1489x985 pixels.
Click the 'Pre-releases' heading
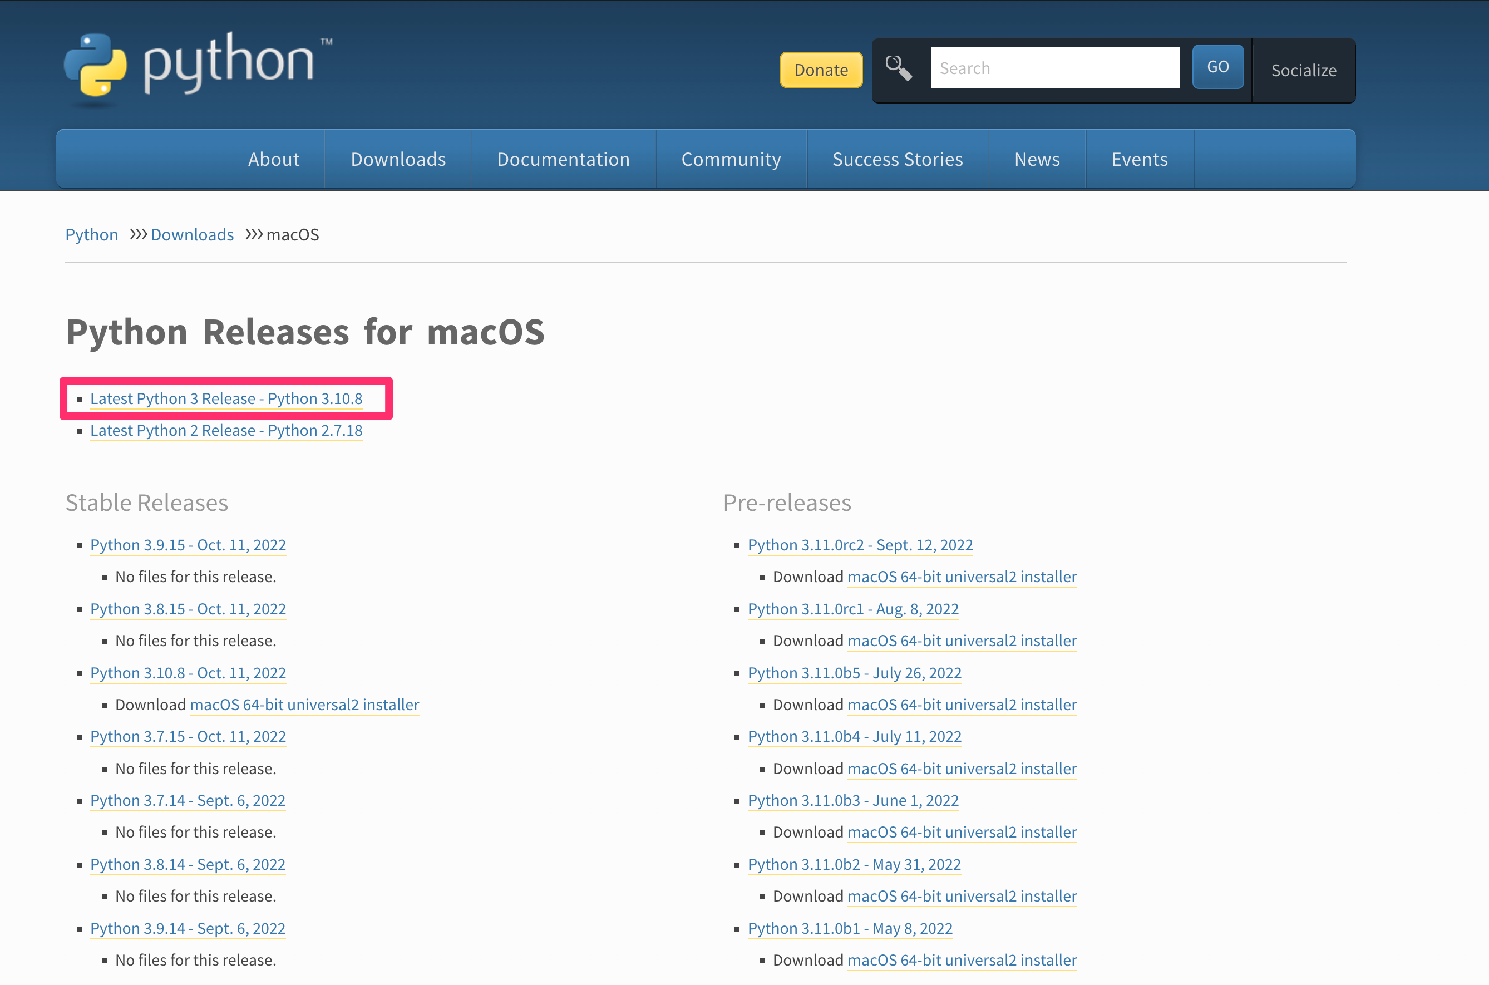pyautogui.click(x=787, y=503)
